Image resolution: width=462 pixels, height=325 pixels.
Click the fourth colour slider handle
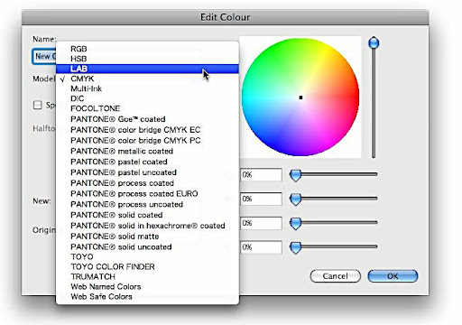pyautogui.click(x=295, y=247)
